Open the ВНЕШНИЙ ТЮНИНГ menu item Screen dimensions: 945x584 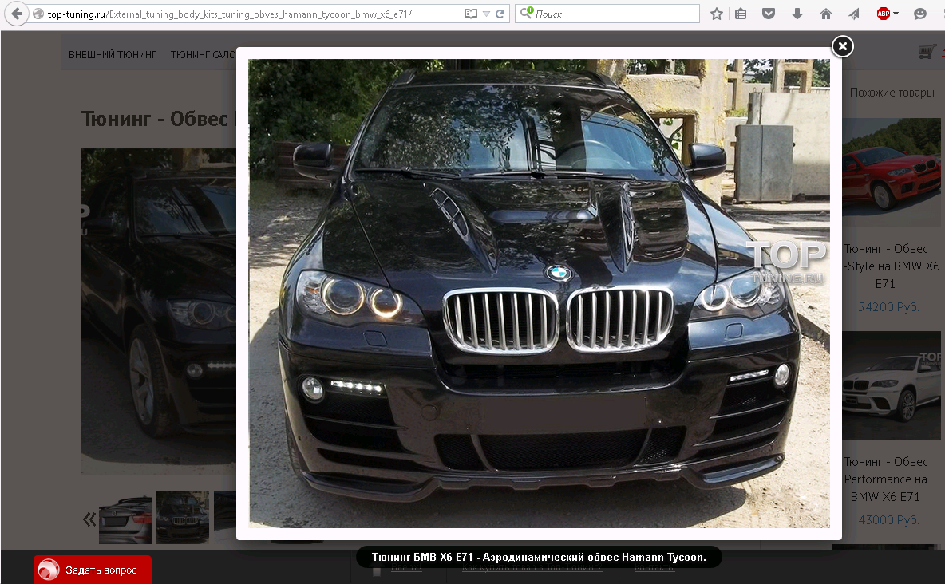pos(113,55)
